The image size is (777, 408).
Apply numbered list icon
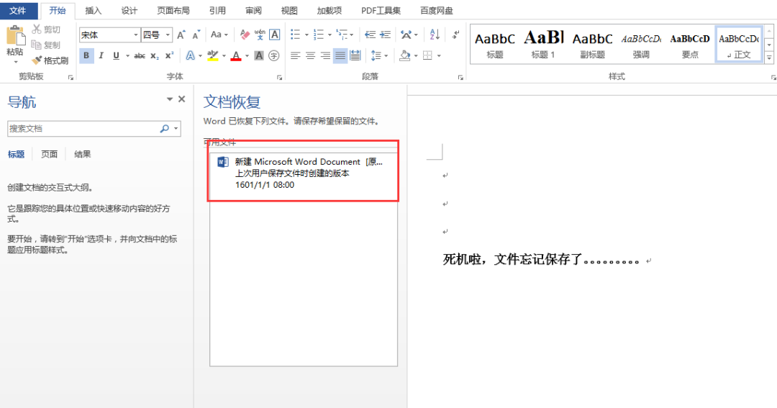319,35
